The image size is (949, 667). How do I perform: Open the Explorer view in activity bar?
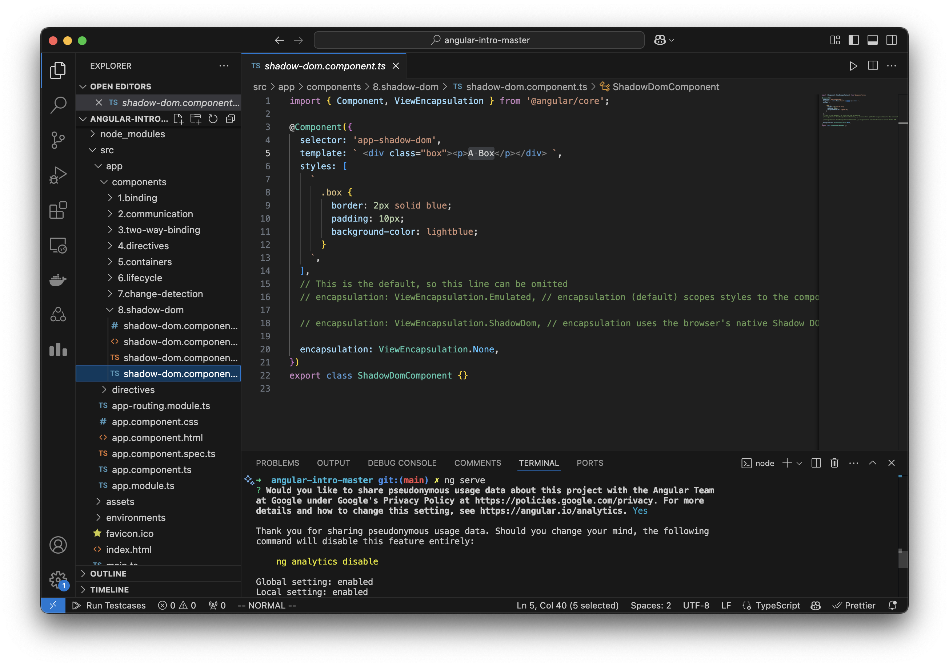coord(58,70)
